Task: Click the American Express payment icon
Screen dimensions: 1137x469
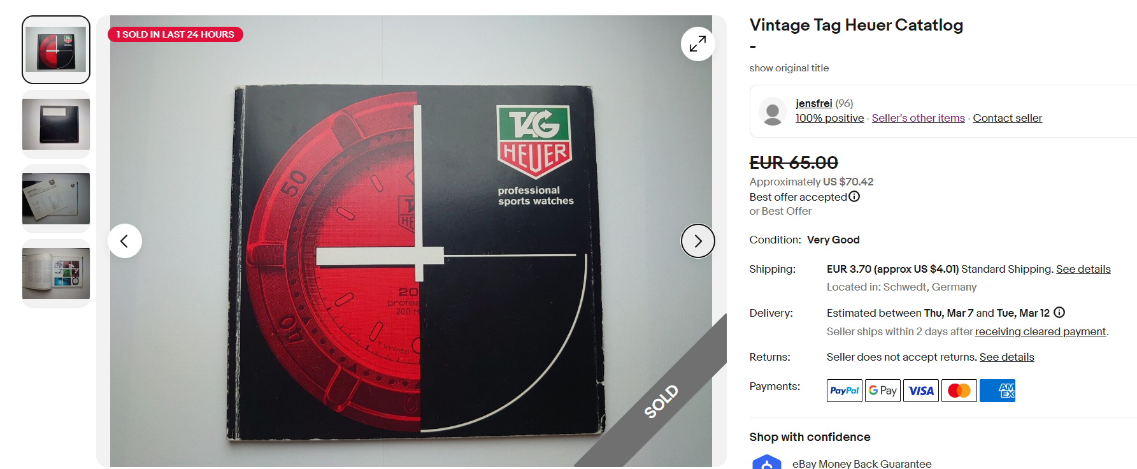Action: pyautogui.click(x=998, y=391)
